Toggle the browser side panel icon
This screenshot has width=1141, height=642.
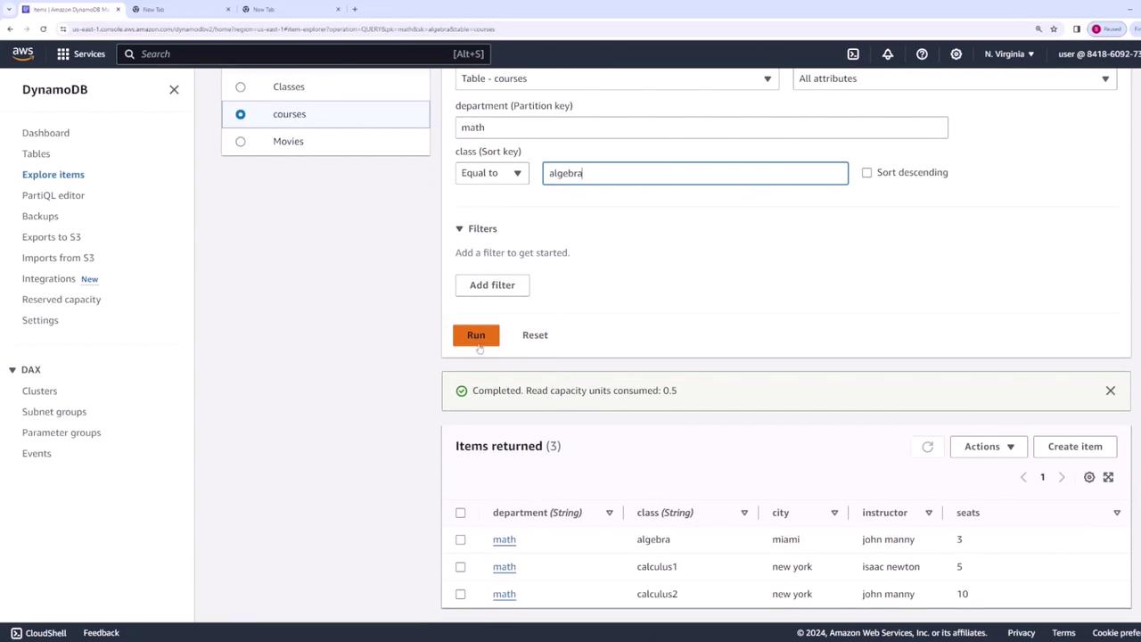1077,29
